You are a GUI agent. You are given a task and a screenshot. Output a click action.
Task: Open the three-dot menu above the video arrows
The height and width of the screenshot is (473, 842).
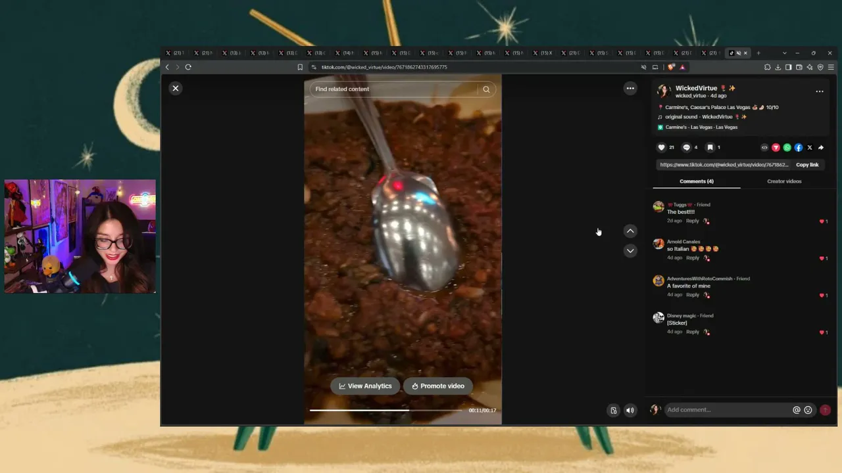[630, 88]
